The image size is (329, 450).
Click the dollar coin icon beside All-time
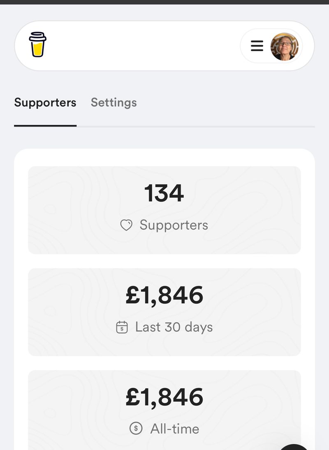tap(136, 429)
